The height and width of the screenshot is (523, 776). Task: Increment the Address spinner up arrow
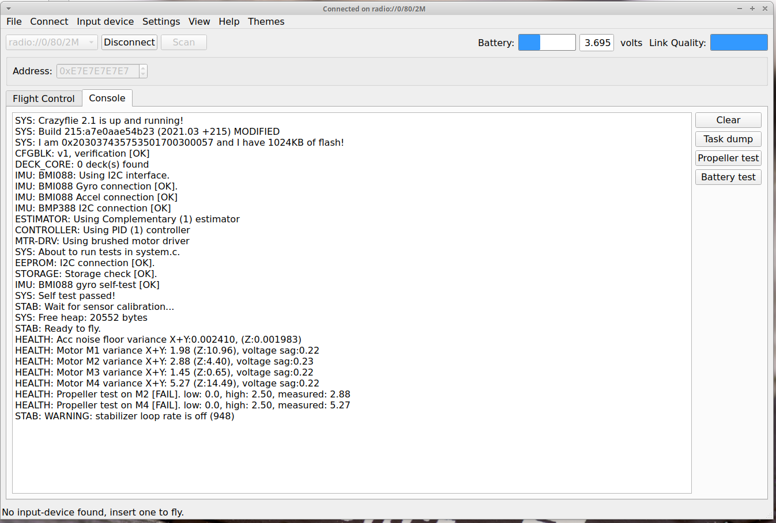[143, 68]
